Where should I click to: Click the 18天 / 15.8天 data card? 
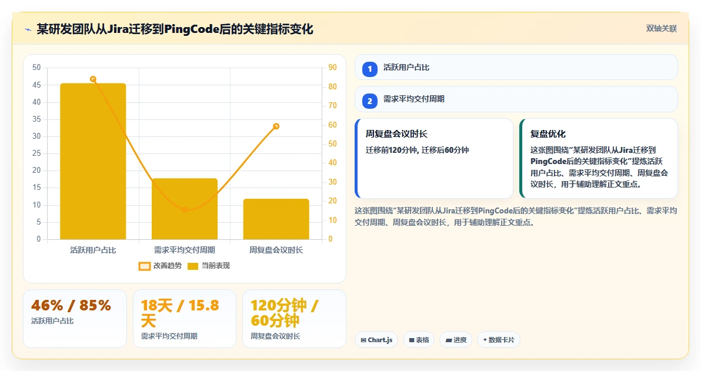[185, 319]
